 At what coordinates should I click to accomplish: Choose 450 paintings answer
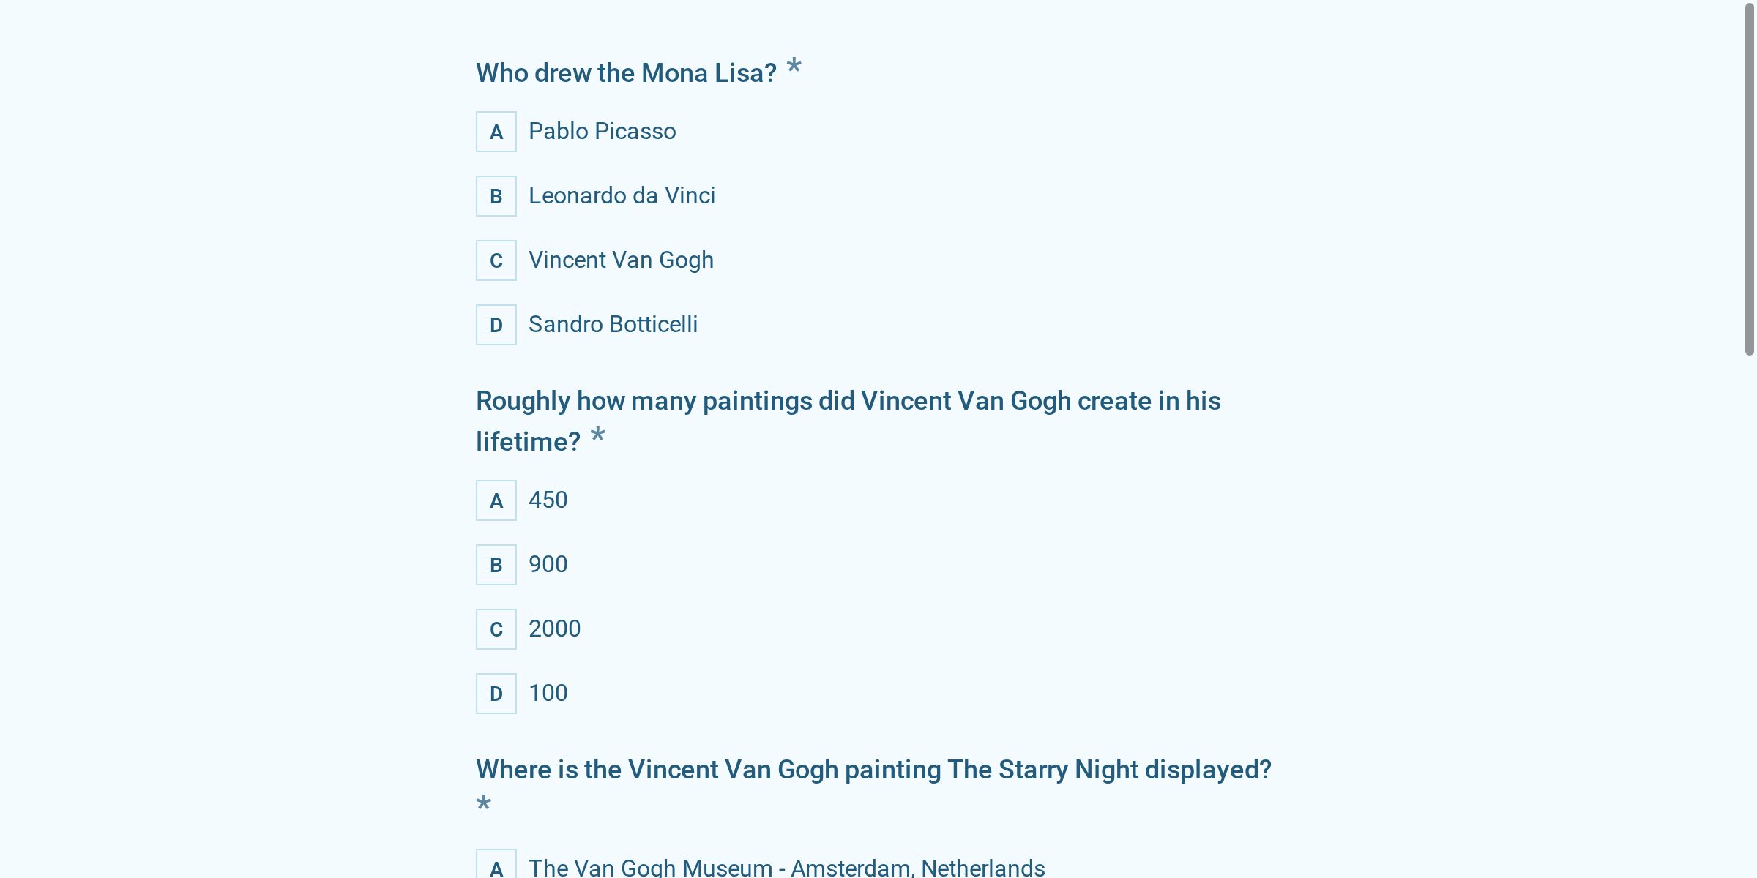(x=548, y=500)
